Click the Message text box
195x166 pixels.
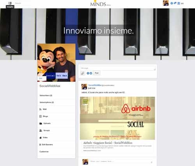pyautogui.click(x=118, y=68)
